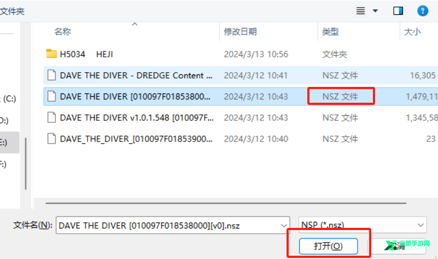Select DAVE THE DIVER [010097F01853800... file name
This screenshot has height=259, width=438.
pos(135,97)
